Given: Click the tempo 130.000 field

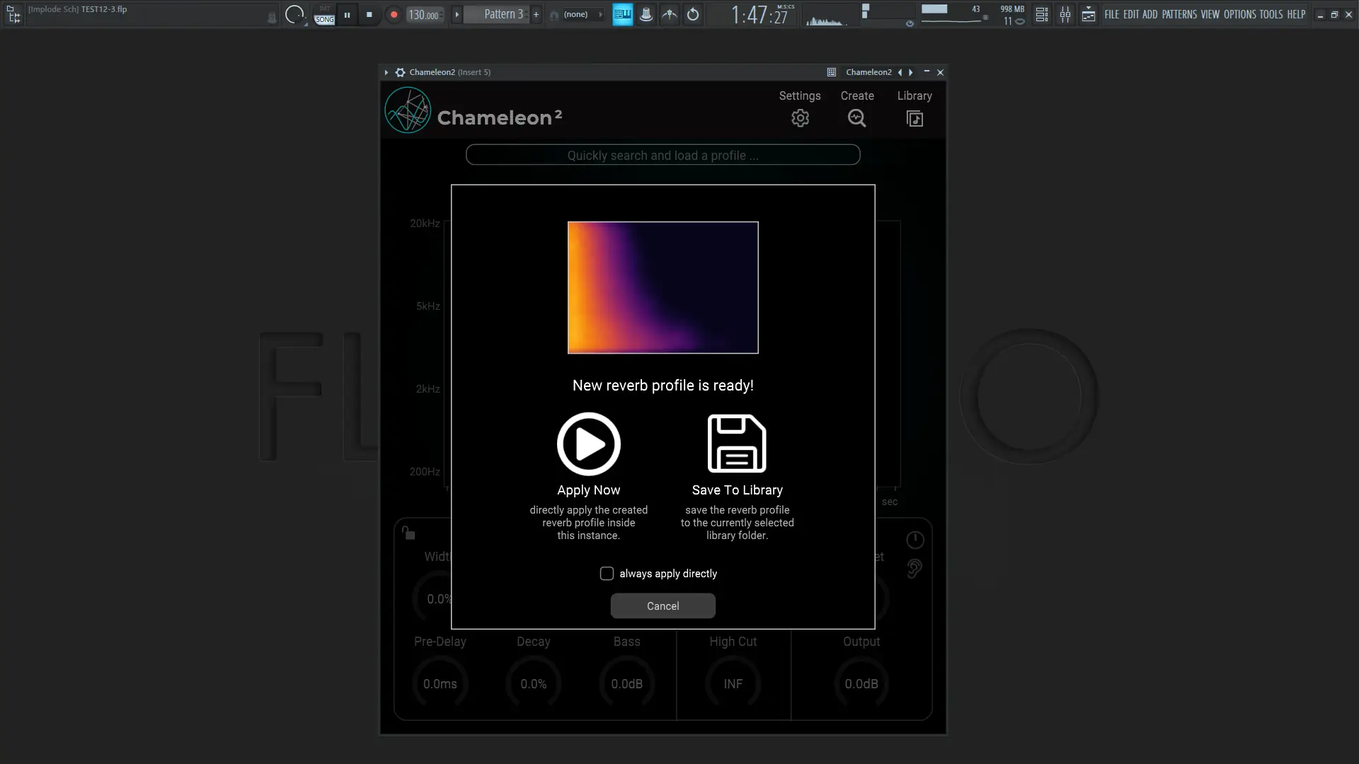Looking at the screenshot, I should click(424, 15).
